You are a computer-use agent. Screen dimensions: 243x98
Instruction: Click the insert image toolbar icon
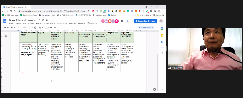point(35,27)
